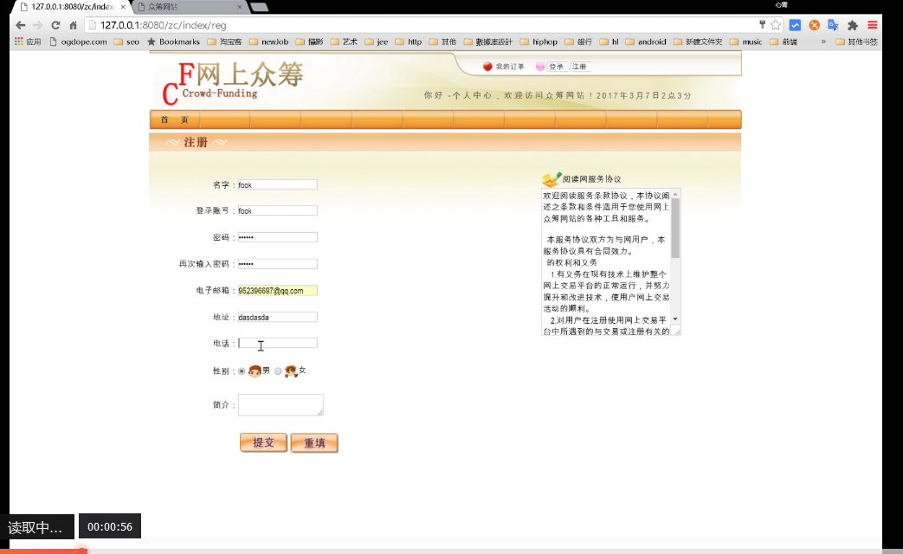Close the 众筹网站 tab

tap(240, 7)
